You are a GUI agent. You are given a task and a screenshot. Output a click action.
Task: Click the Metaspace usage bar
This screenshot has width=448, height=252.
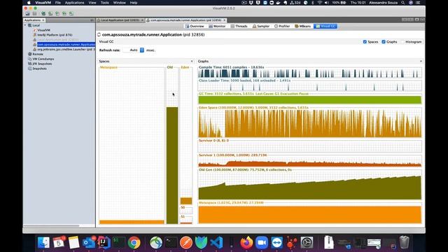(132, 222)
